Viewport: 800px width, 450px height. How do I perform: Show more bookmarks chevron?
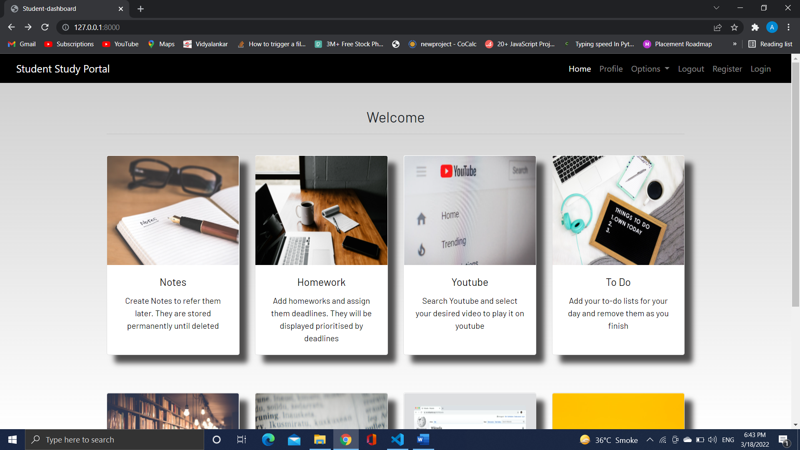coord(735,44)
